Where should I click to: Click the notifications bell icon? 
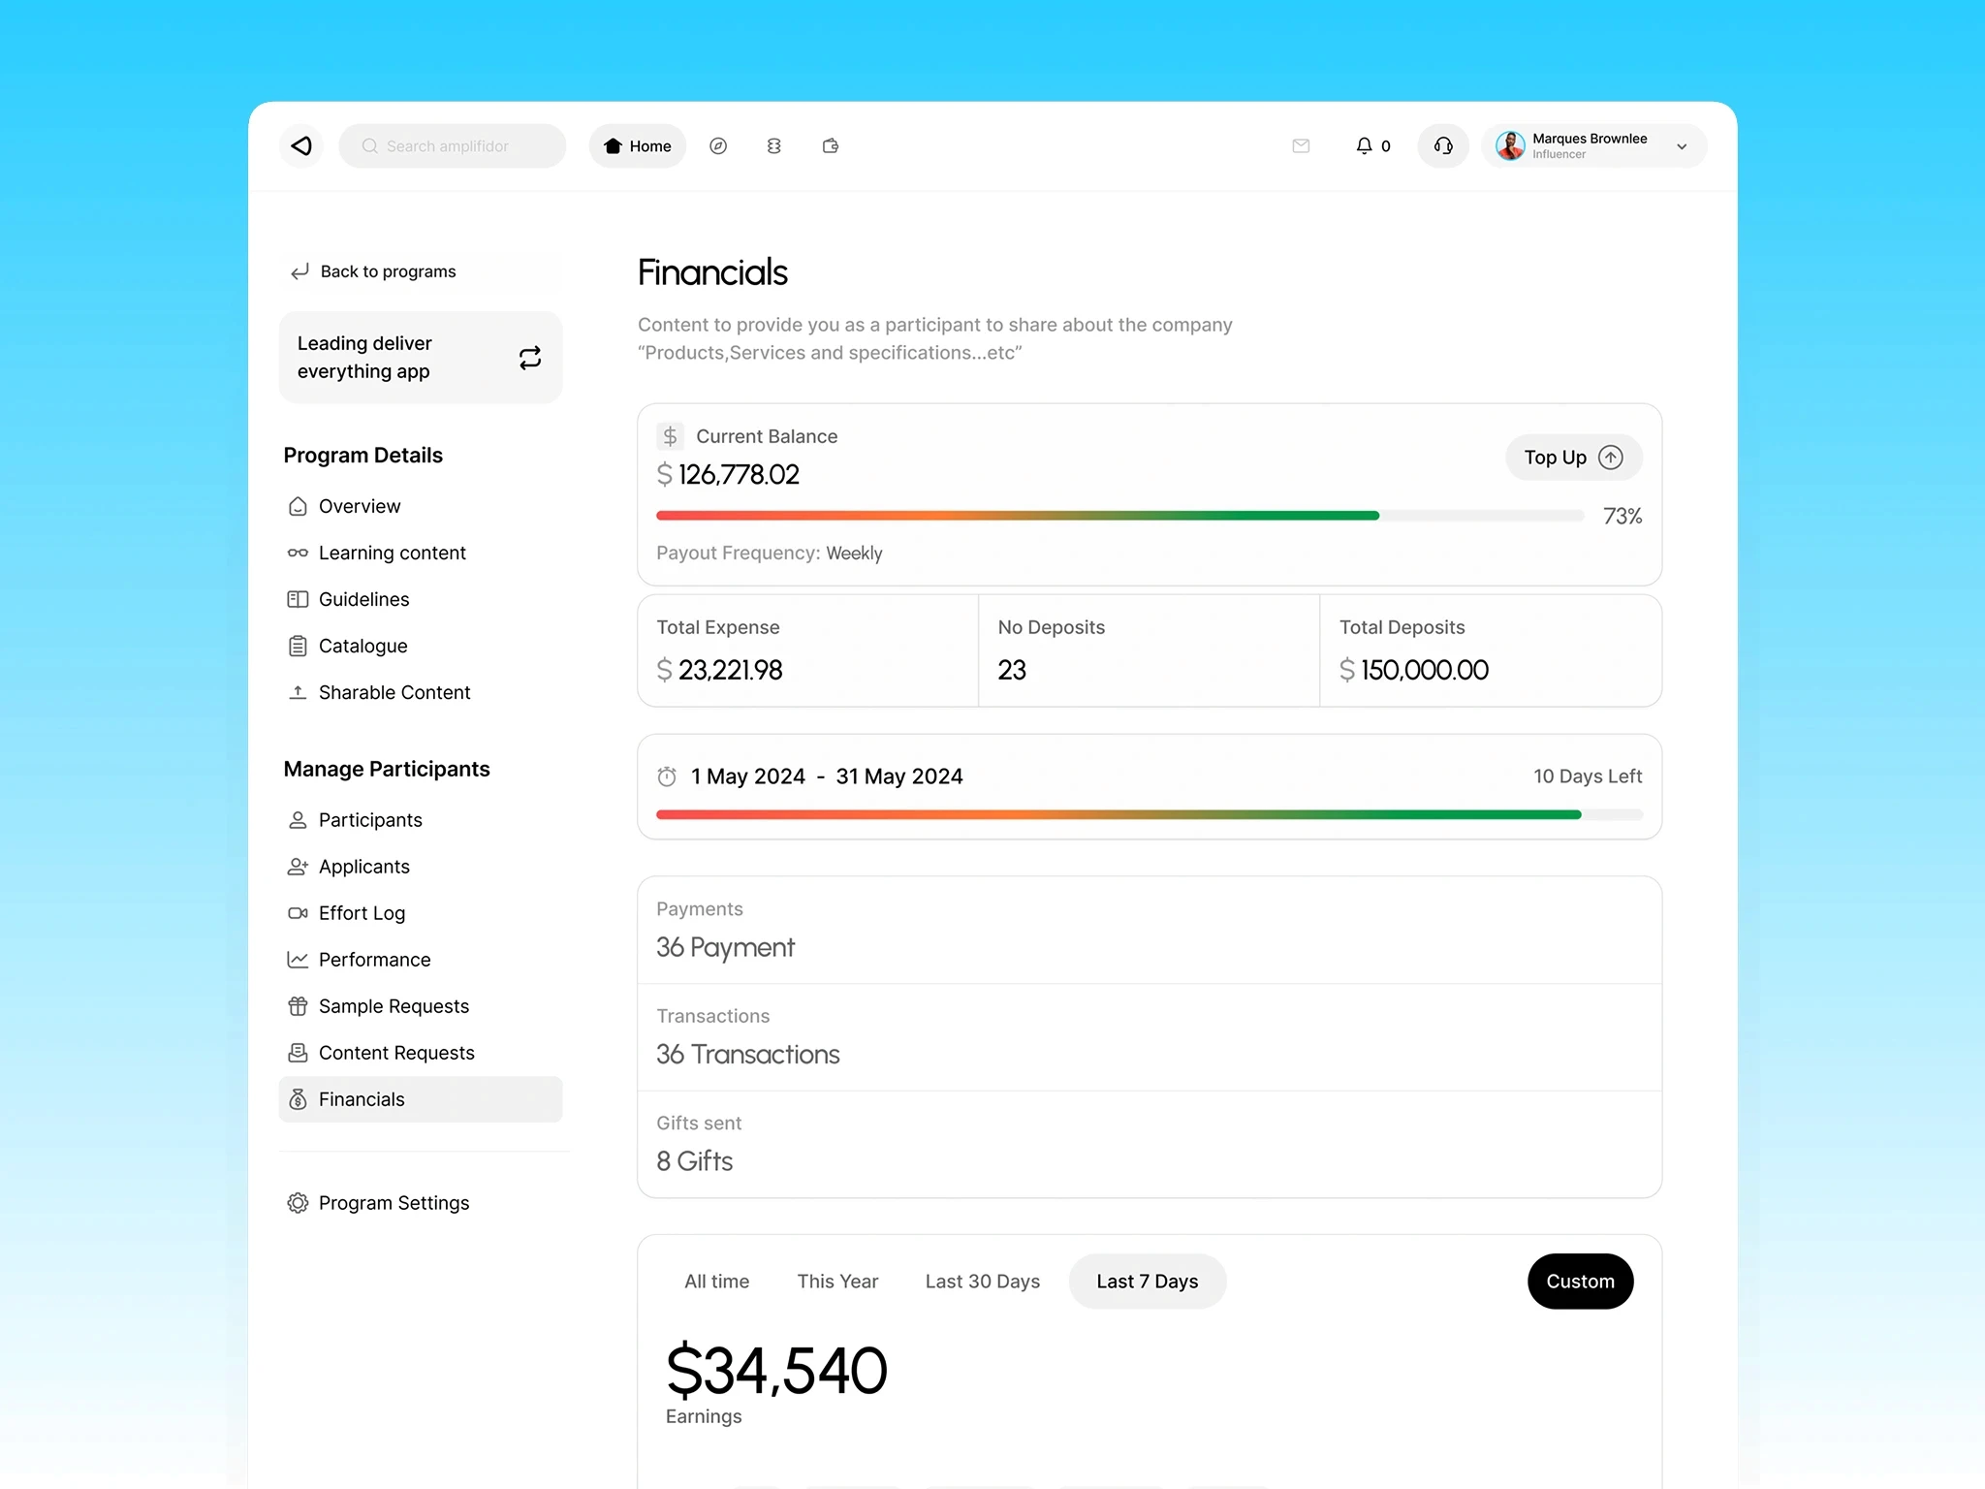(x=1365, y=145)
